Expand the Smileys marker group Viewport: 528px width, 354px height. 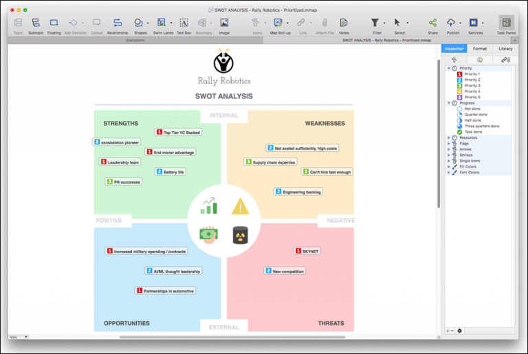(449, 155)
